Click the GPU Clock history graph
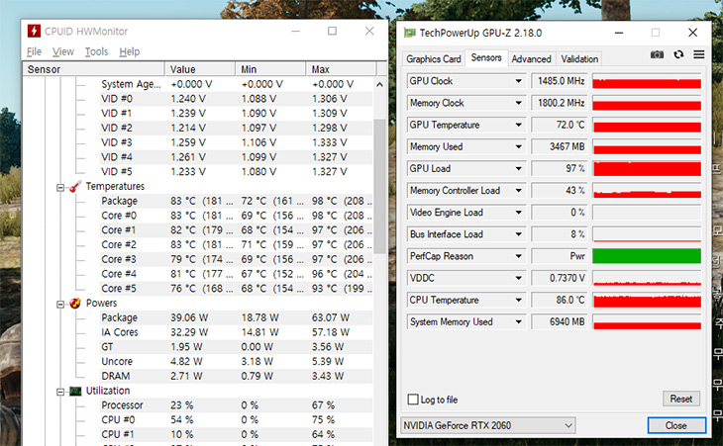 (x=647, y=81)
